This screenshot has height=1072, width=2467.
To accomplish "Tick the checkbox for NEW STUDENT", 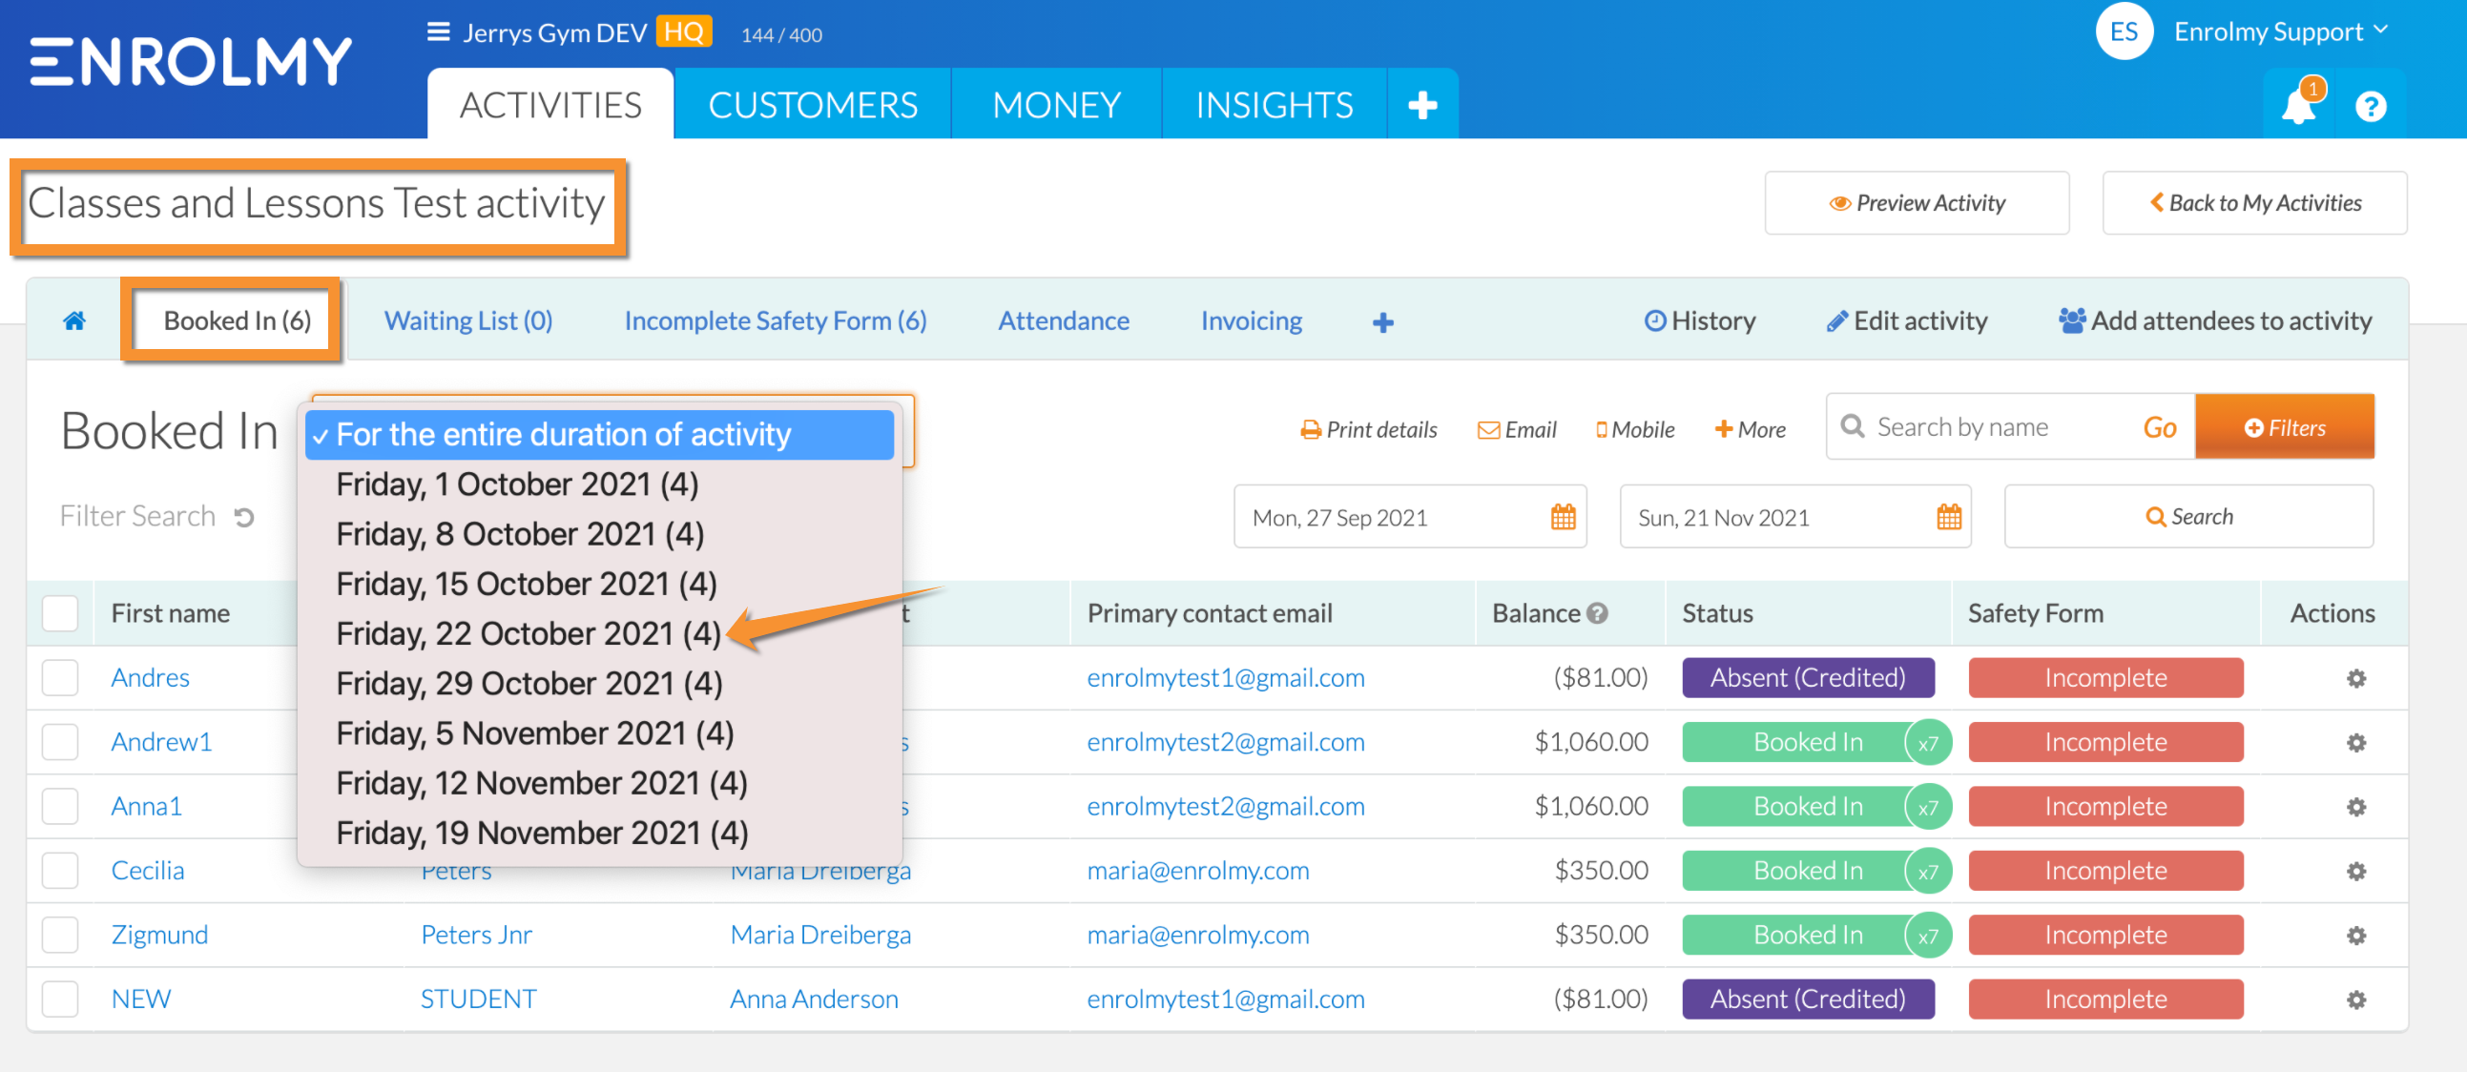I will [59, 999].
